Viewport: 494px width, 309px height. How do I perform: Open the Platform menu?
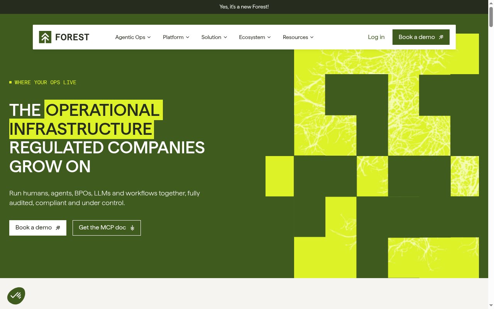(x=176, y=37)
